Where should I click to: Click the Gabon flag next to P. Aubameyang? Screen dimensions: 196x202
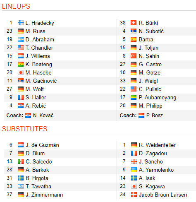coord(134,97)
